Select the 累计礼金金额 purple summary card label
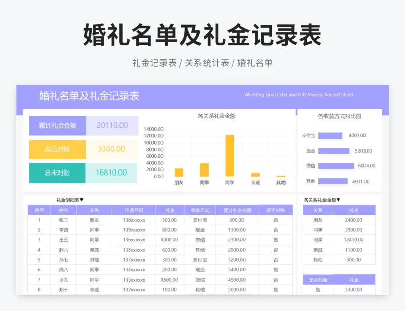The width and height of the screenshot is (405, 311). click(x=58, y=126)
